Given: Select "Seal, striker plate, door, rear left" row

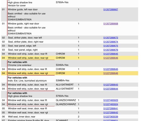Looking at the screenshot, I should (25, 38).
